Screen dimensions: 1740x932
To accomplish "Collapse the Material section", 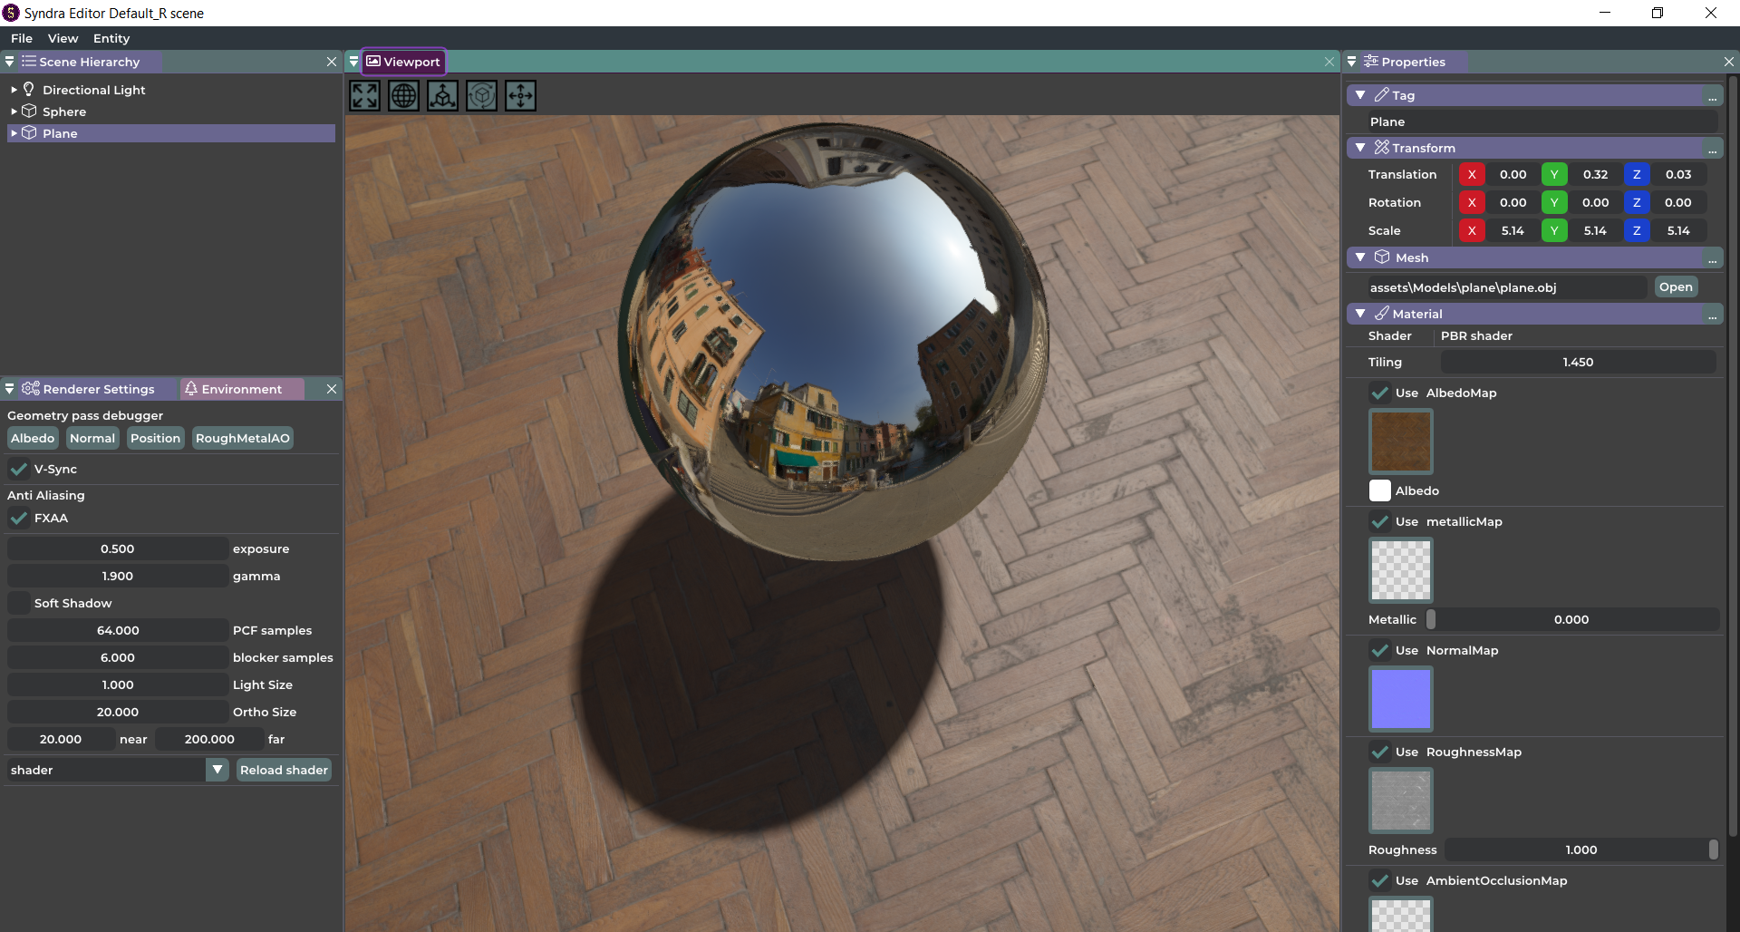I will tap(1360, 314).
